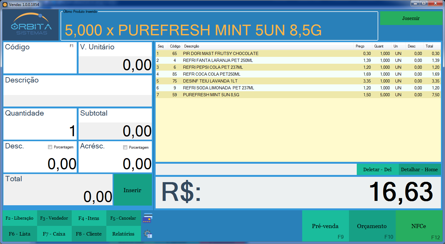The image size is (445, 244).
Task: Click the Descrição column header
Action: [x=268, y=46]
